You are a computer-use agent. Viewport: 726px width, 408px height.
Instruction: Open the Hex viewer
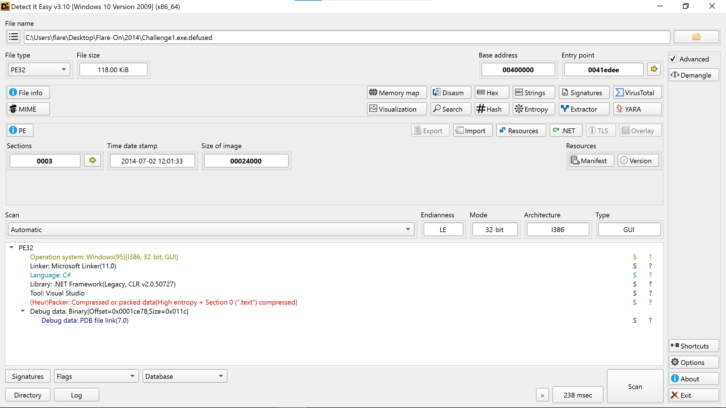(x=491, y=93)
